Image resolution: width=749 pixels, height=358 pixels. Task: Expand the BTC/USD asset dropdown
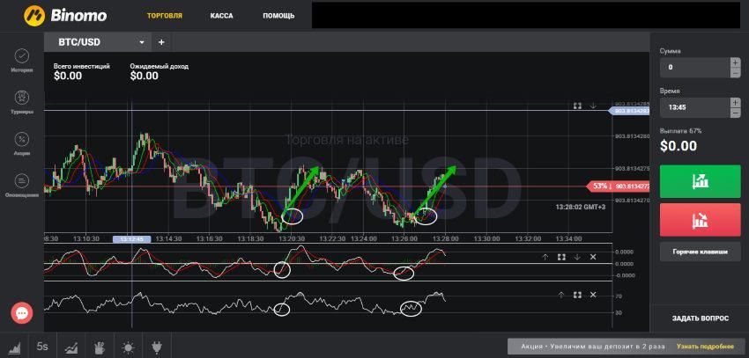pyautogui.click(x=142, y=42)
